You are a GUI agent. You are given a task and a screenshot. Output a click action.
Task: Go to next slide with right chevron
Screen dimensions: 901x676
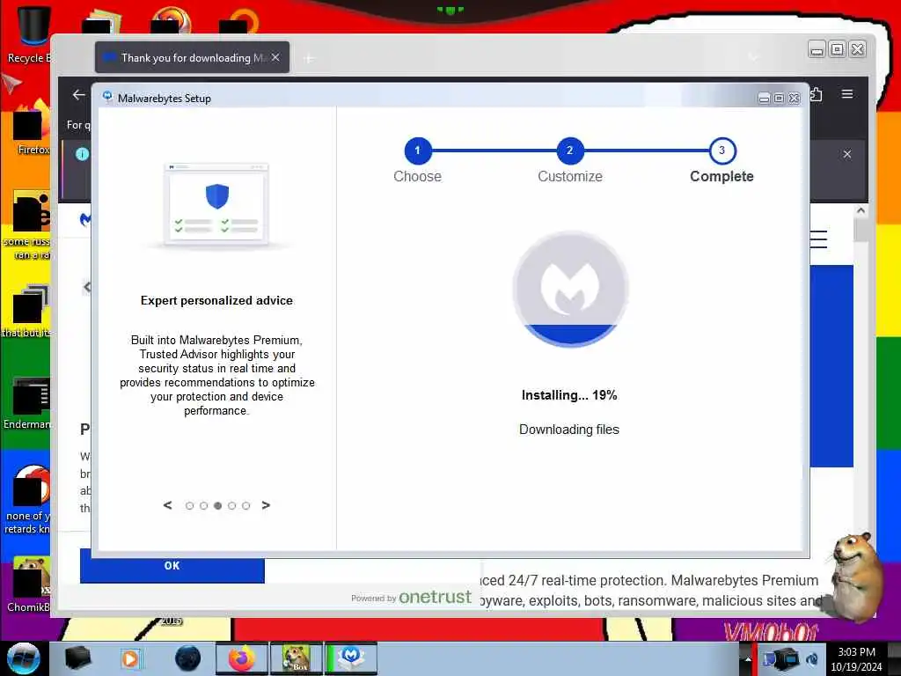click(266, 505)
